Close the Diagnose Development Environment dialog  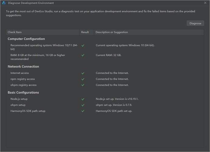205,3
